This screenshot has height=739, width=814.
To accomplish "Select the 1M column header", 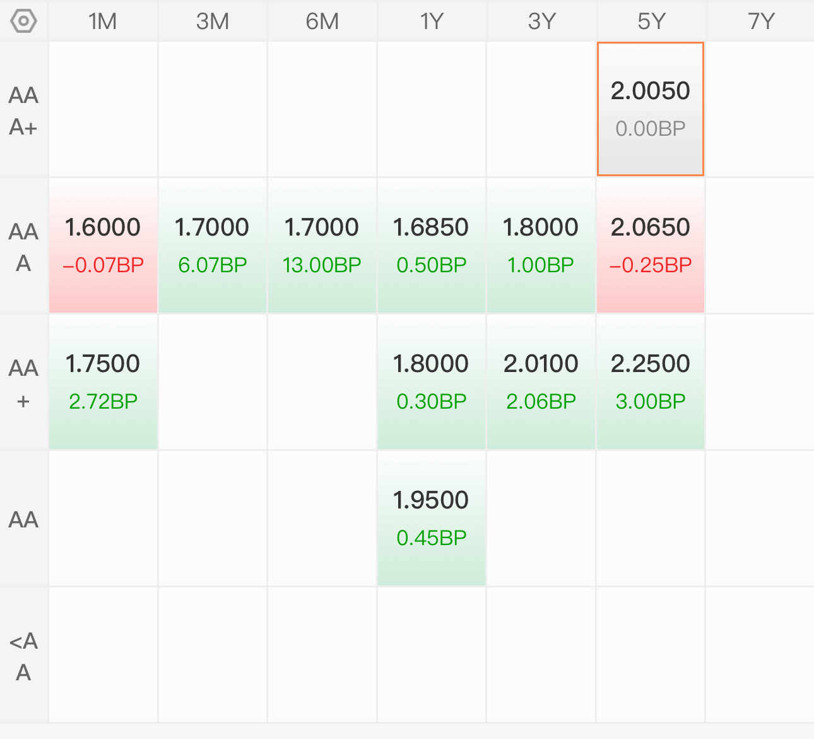I will coord(103,21).
